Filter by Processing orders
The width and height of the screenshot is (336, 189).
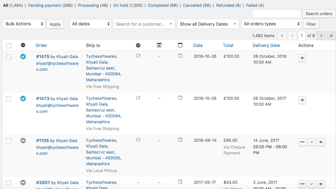88,5
